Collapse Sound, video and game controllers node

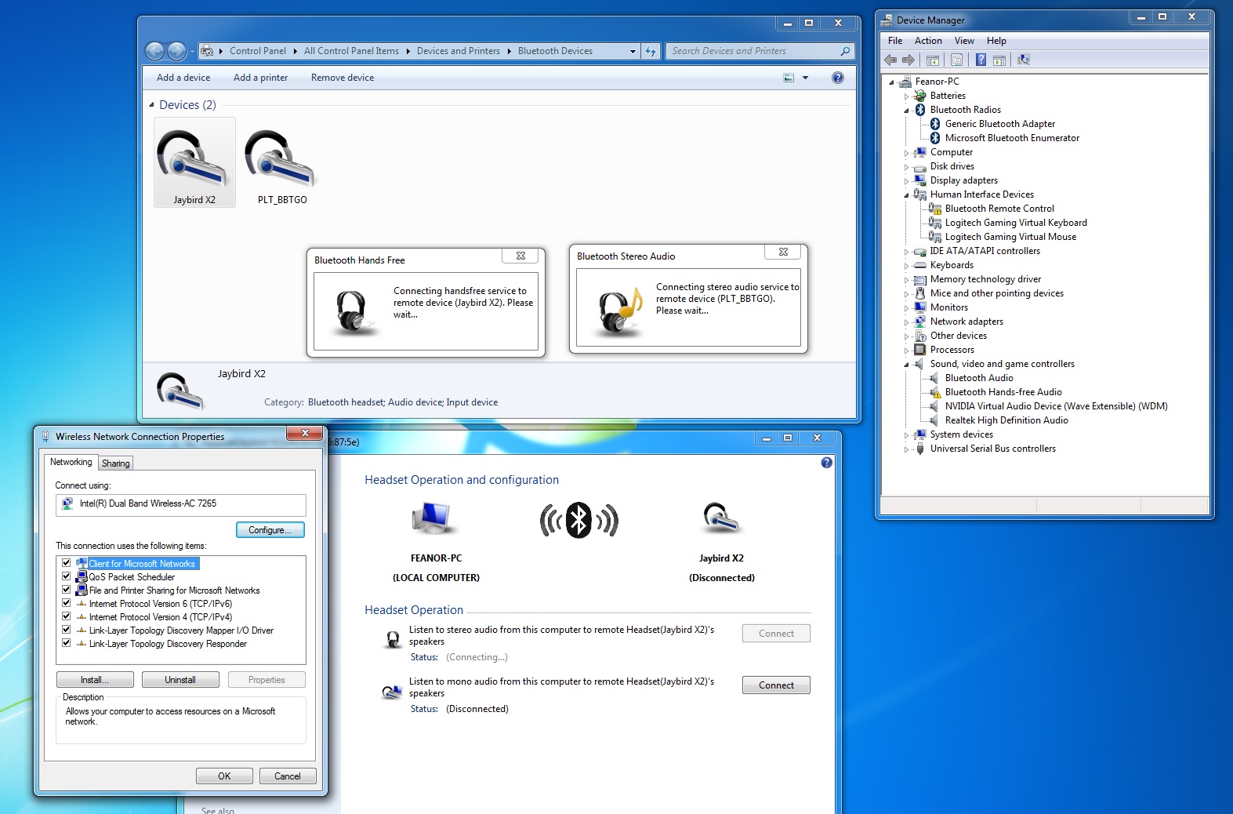(907, 365)
